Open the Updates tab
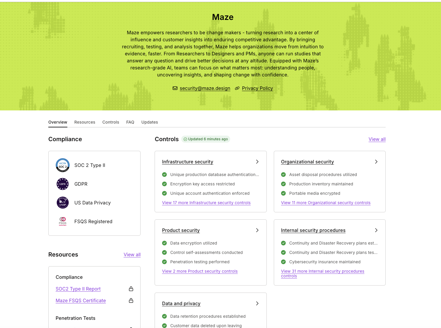The height and width of the screenshot is (328, 441). [x=150, y=122]
